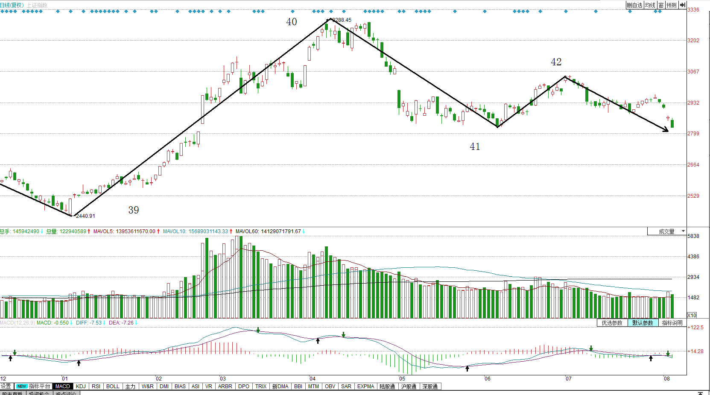Toggle the 窗 window button
The height and width of the screenshot is (395, 710).
coord(661,5)
